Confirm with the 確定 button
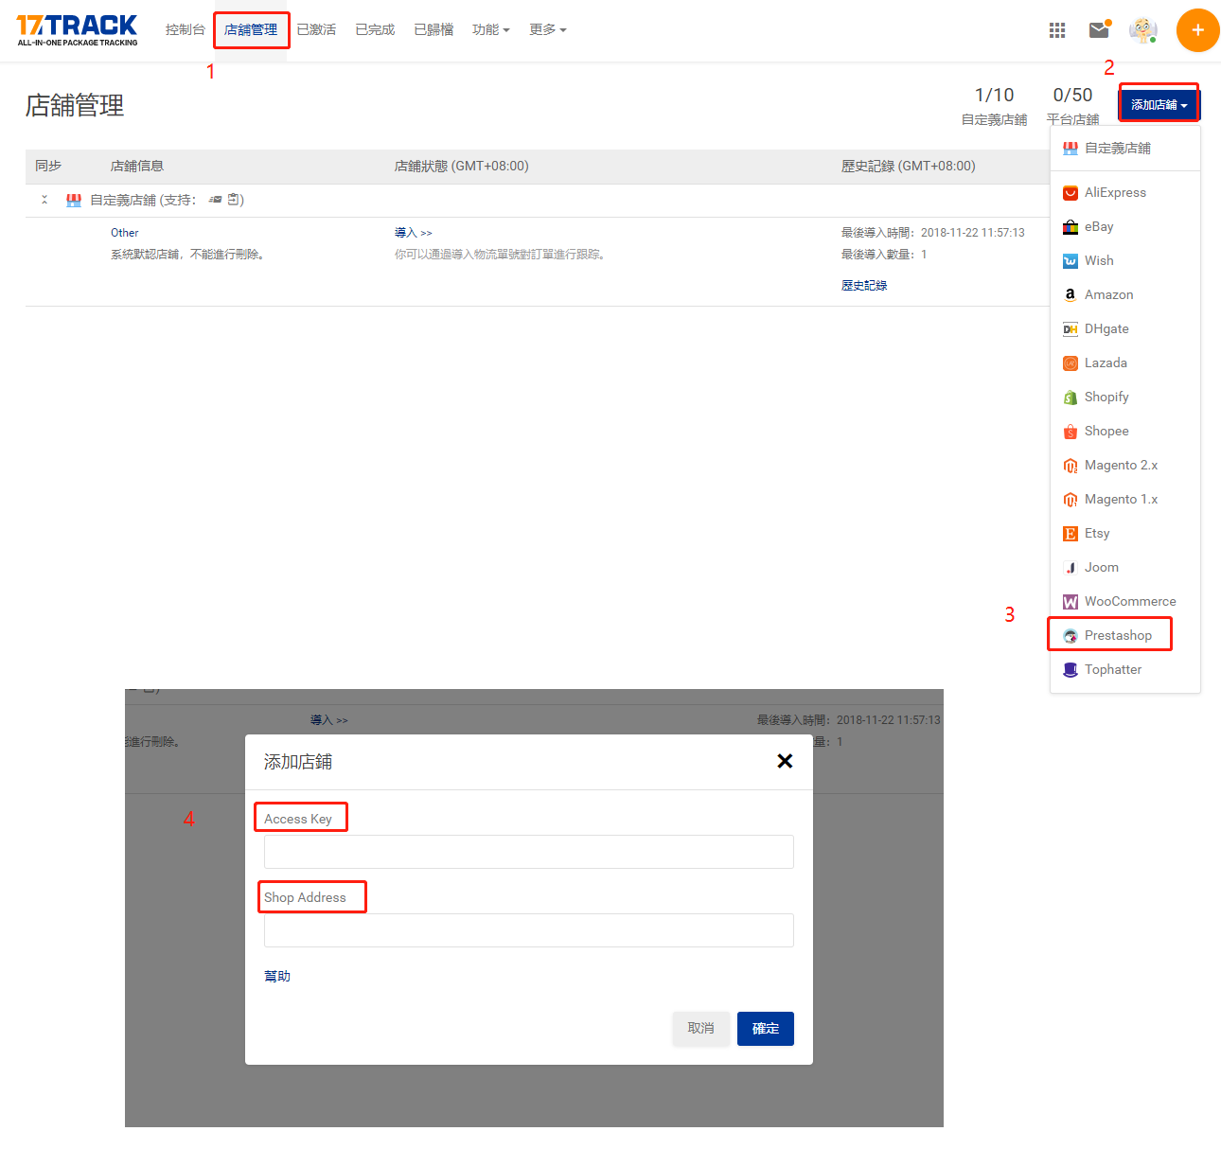The image size is (1221, 1149). [766, 1029]
